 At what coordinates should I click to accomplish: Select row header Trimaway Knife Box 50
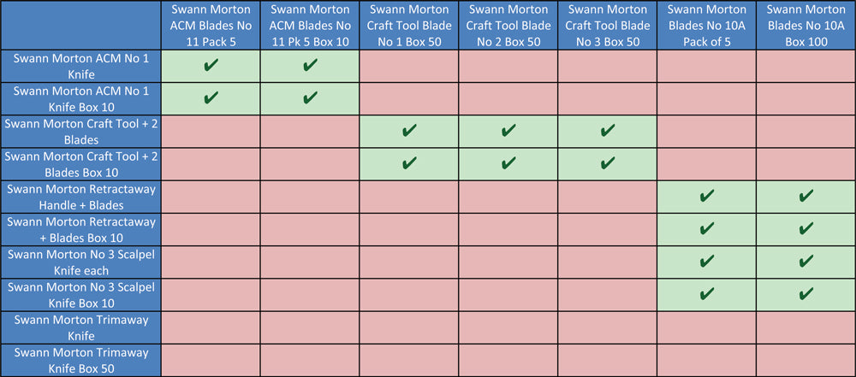click(x=80, y=360)
